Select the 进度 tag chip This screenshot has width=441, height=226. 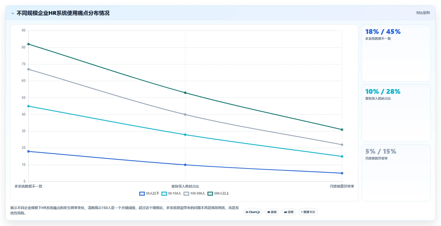click(289, 212)
